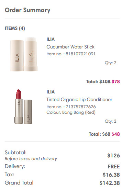Click the crossed-out $108 original price
Viewport: 133px width, 189px height.
pyautogui.click(x=105, y=81)
